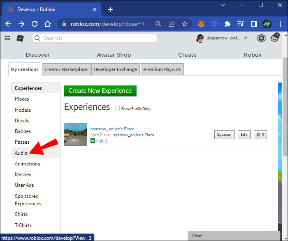Click the Roblox logo home icon

20,38
